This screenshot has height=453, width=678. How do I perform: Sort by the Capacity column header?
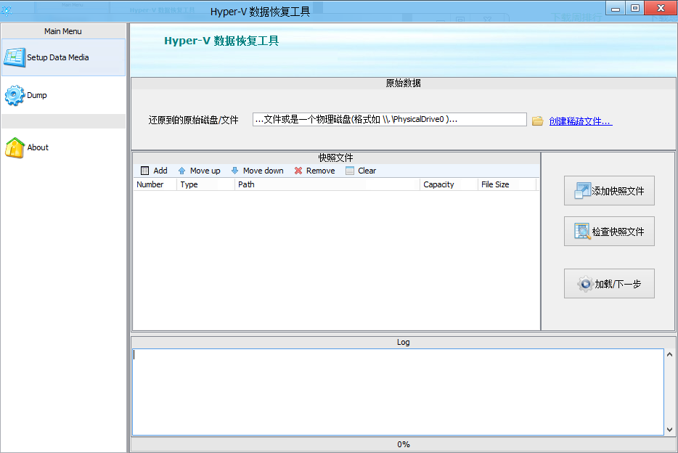click(x=449, y=184)
